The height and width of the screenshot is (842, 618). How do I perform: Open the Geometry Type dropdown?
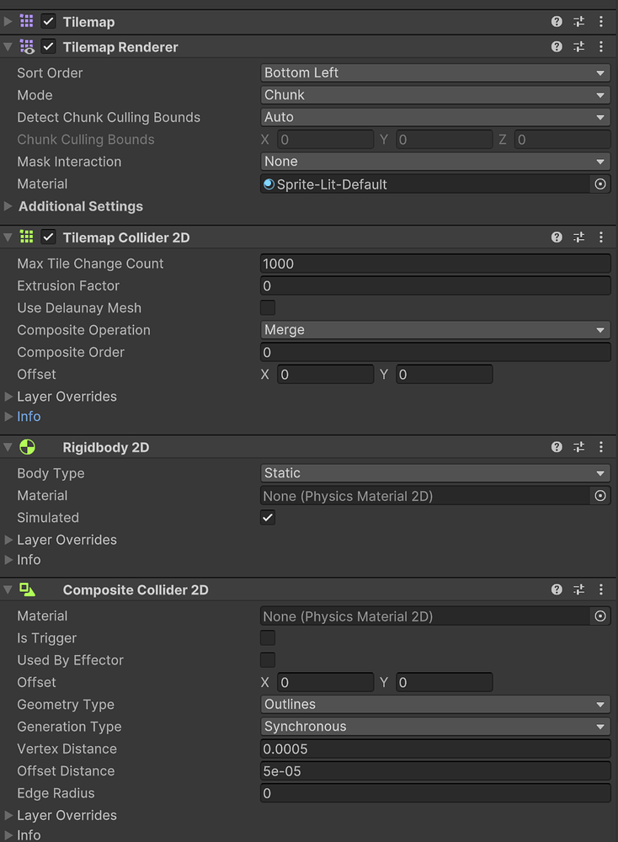coord(434,704)
